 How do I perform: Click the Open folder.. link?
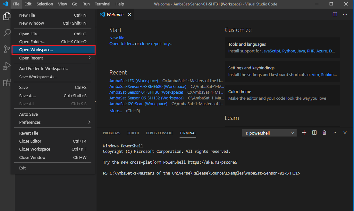tap(122, 44)
